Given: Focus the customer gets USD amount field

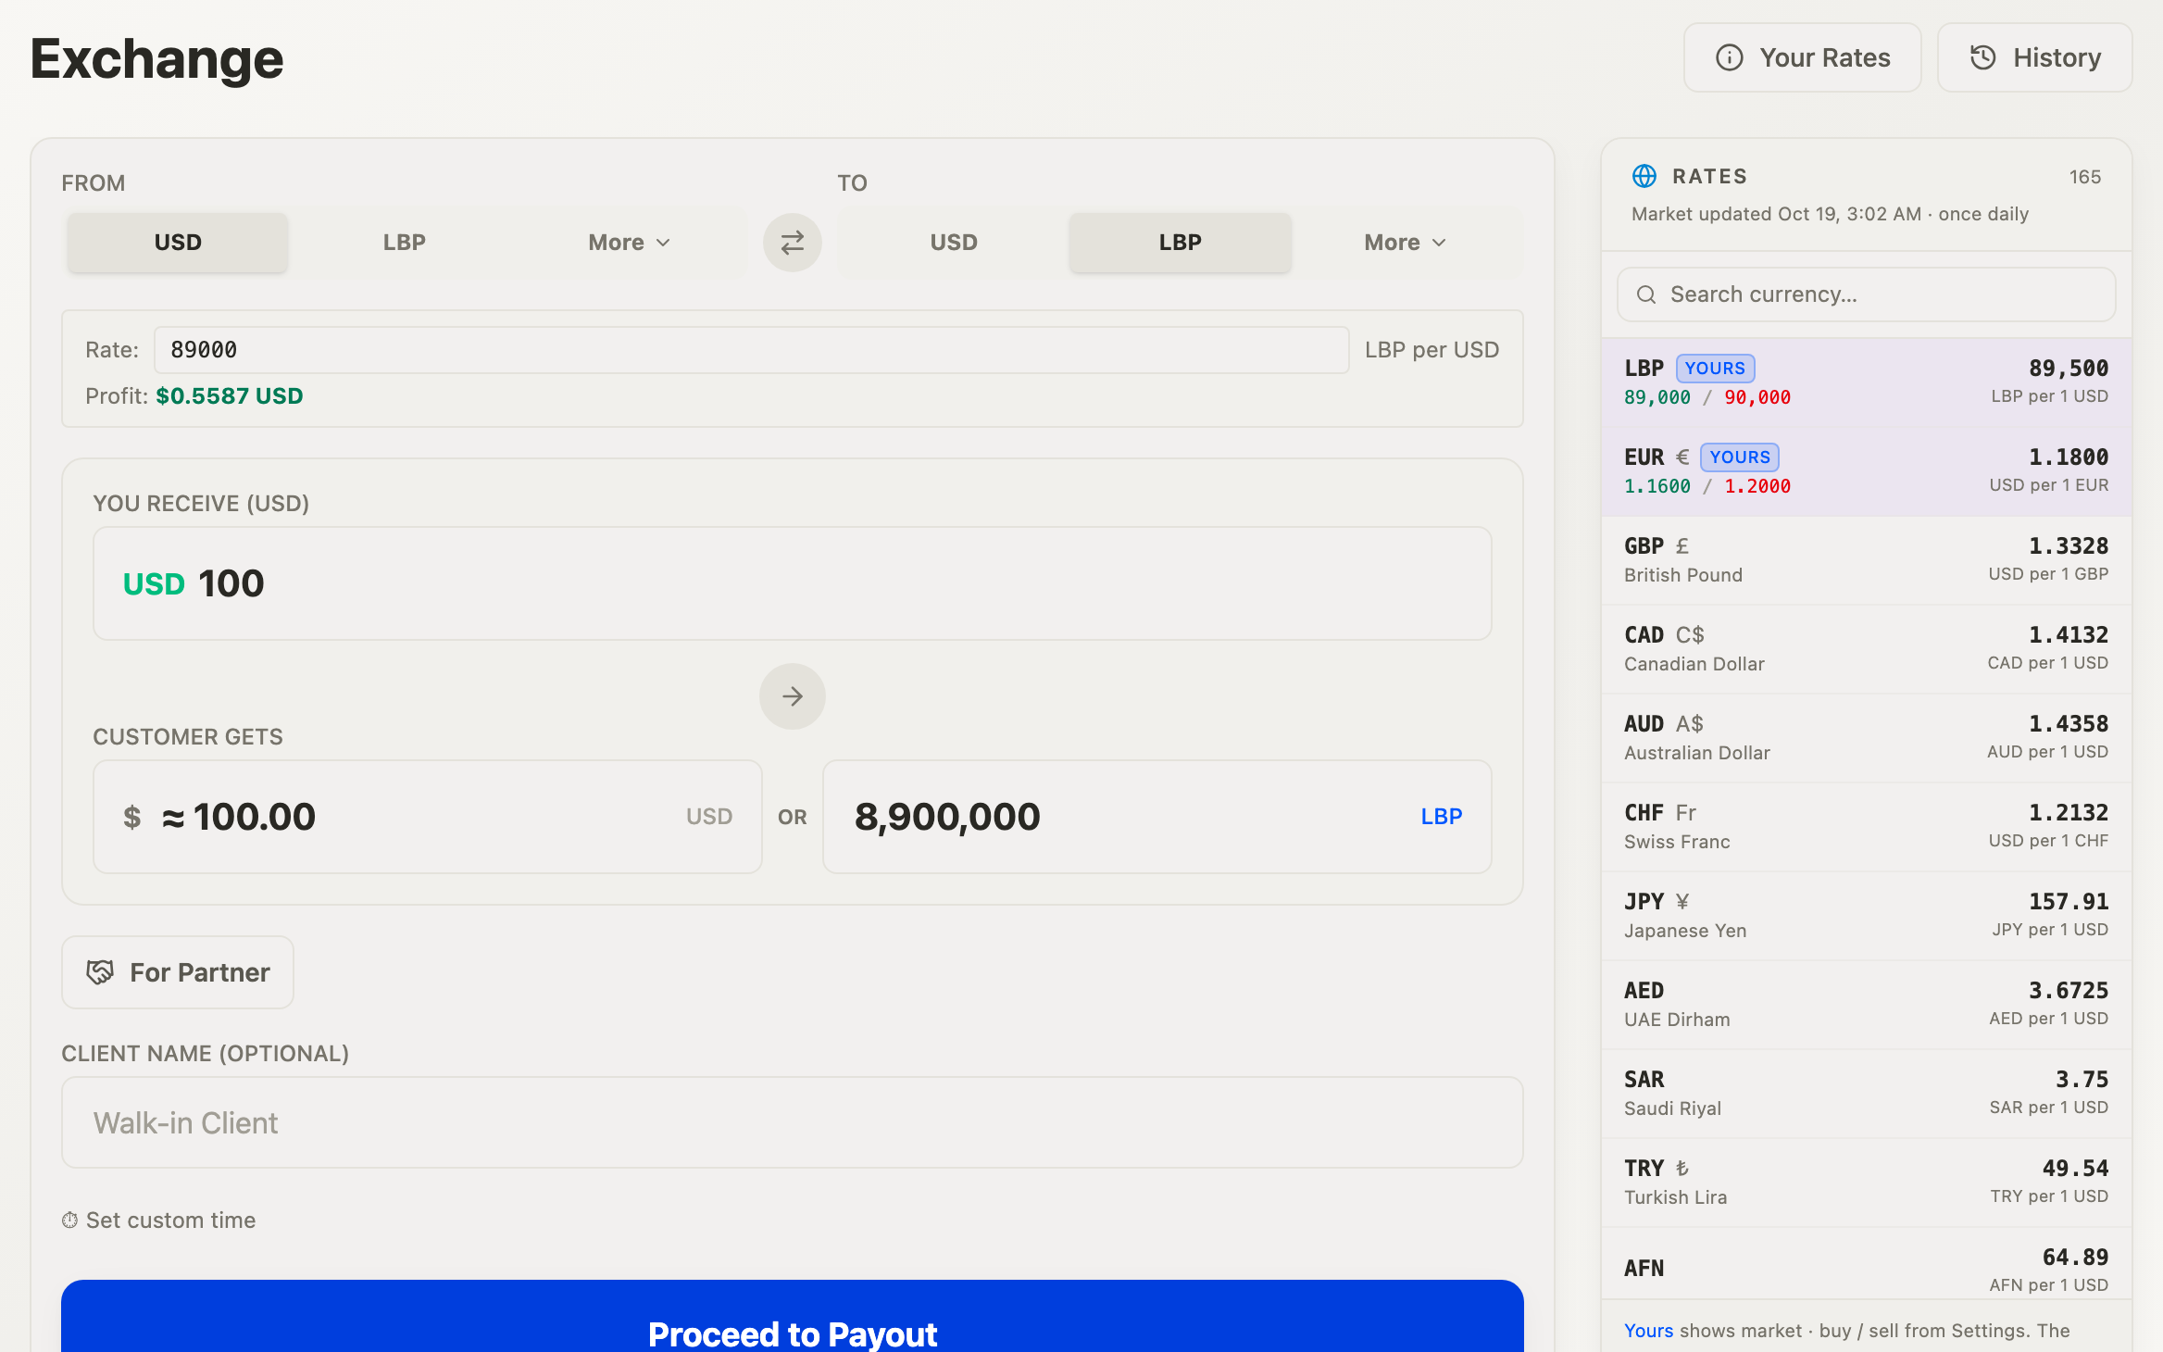Looking at the screenshot, I should click(428, 817).
